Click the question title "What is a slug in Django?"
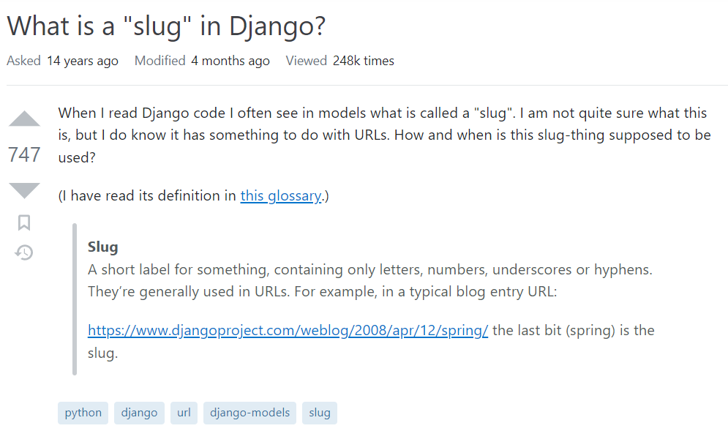 tap(166, 26)
